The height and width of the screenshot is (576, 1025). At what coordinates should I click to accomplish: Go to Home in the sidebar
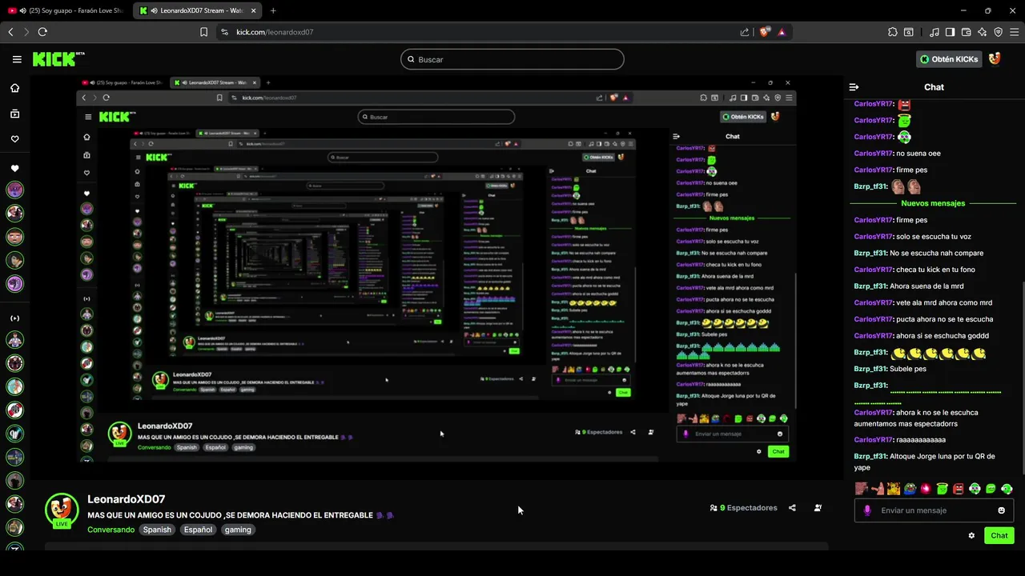(14, 88)
